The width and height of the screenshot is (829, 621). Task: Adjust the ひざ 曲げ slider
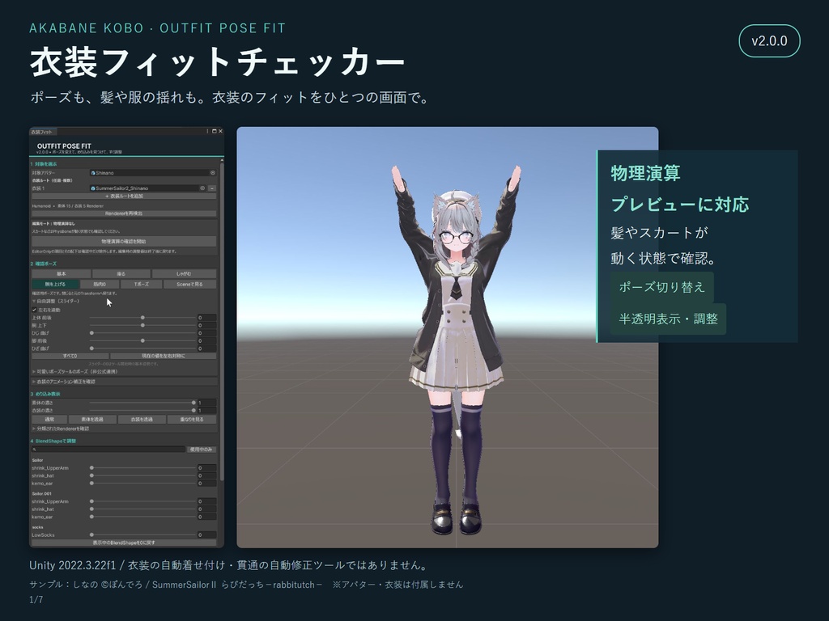142,349
